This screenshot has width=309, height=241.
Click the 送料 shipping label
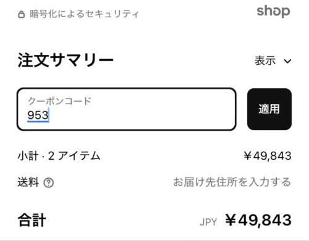(x=28, y=182)
